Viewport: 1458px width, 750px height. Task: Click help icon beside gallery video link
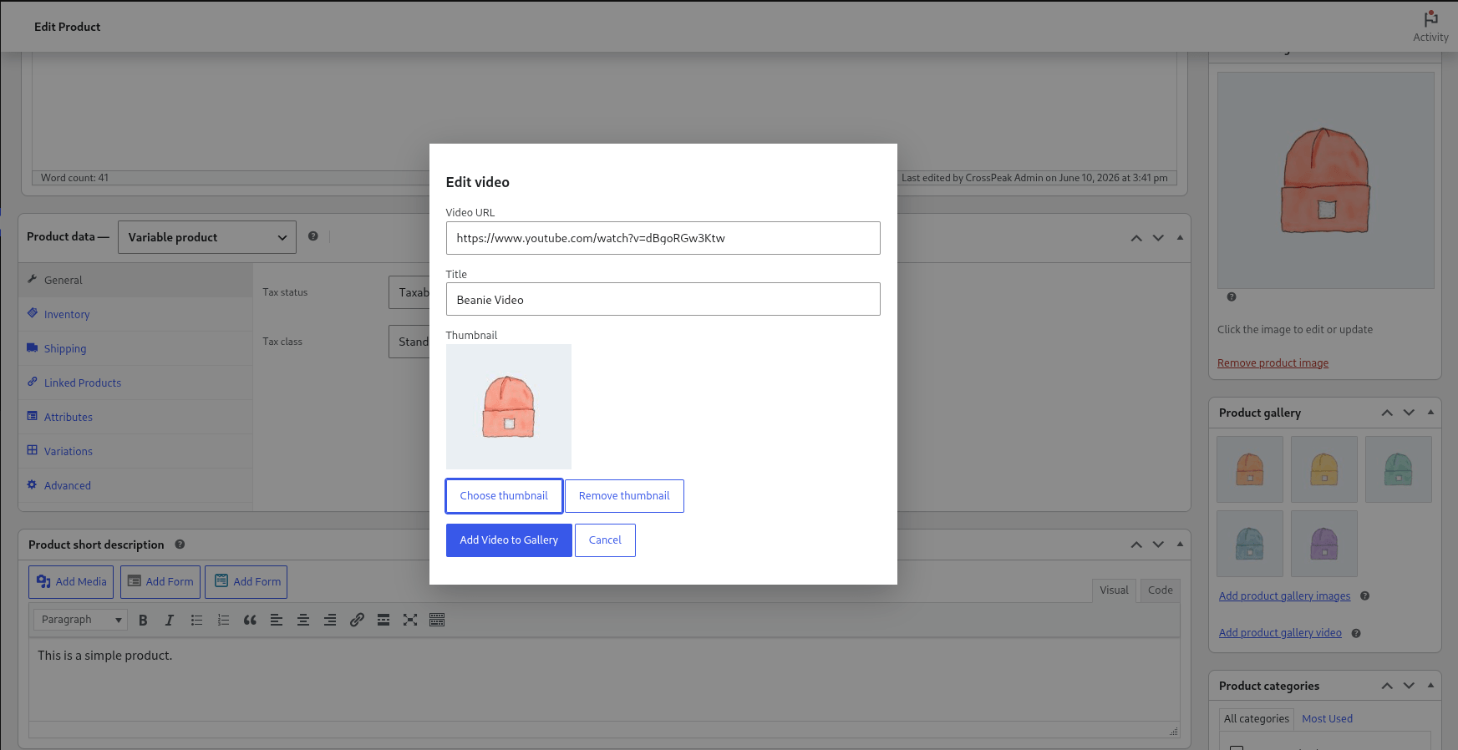[x=1356, y=633]
